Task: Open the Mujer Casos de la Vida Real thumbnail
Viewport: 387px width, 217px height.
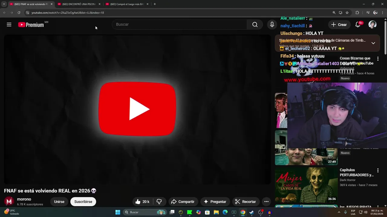Action: (x=306, y=185)
